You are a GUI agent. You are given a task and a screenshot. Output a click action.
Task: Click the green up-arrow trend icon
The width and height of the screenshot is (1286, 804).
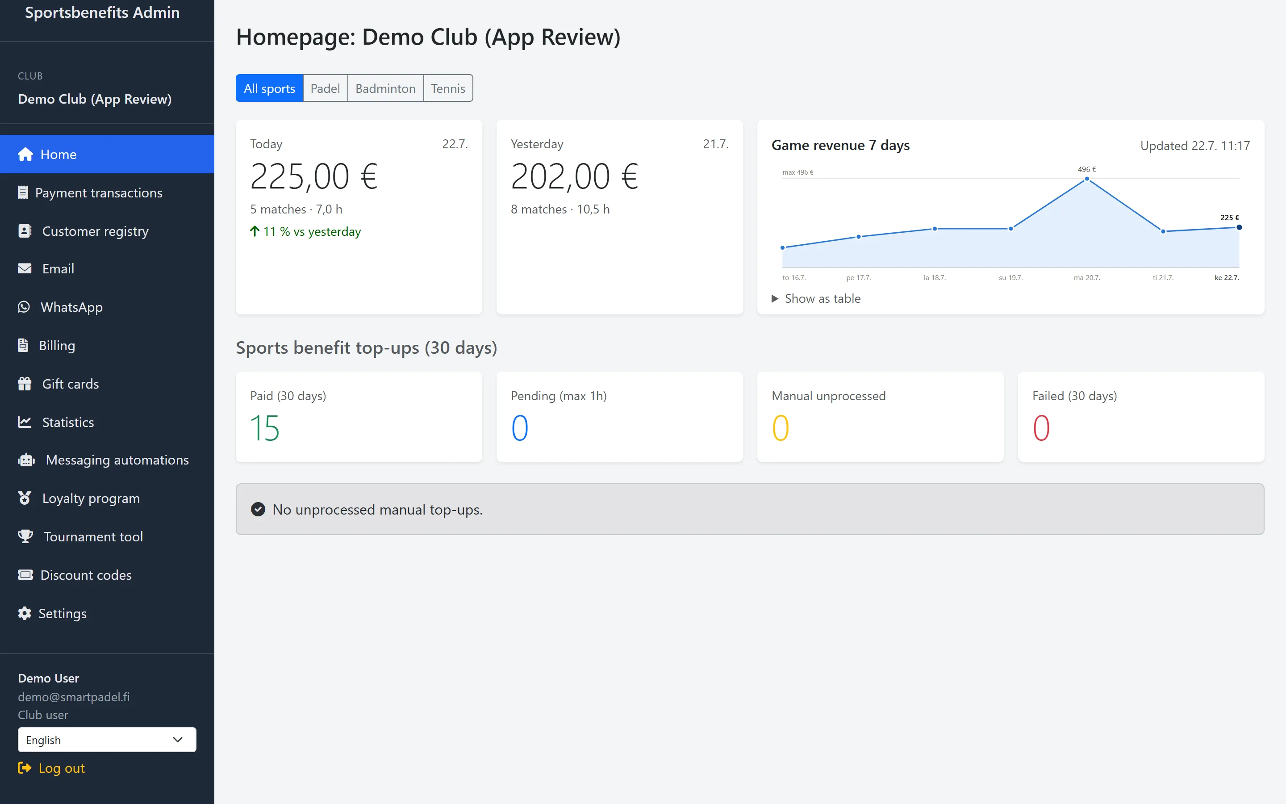(x=255, y=231)
